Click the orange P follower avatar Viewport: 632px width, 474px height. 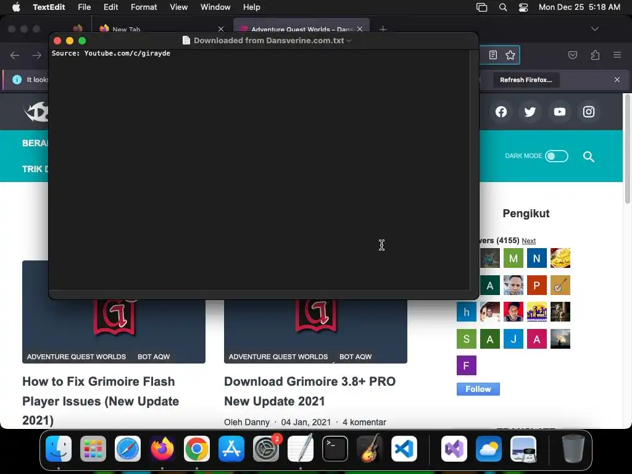click(536, 285)
